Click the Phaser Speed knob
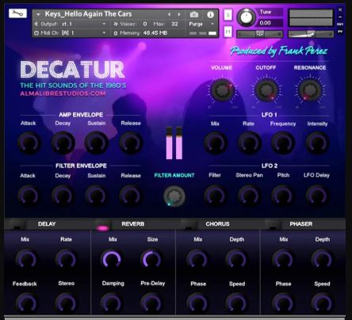 (322, 303)
